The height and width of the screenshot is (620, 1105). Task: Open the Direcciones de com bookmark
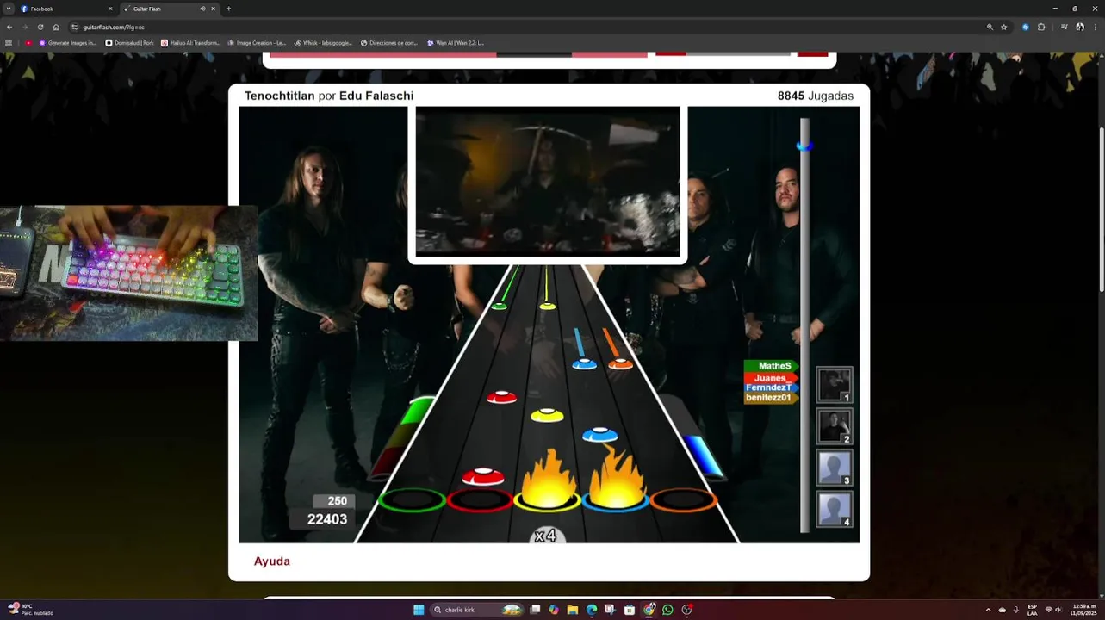click(x=388, y=43)
